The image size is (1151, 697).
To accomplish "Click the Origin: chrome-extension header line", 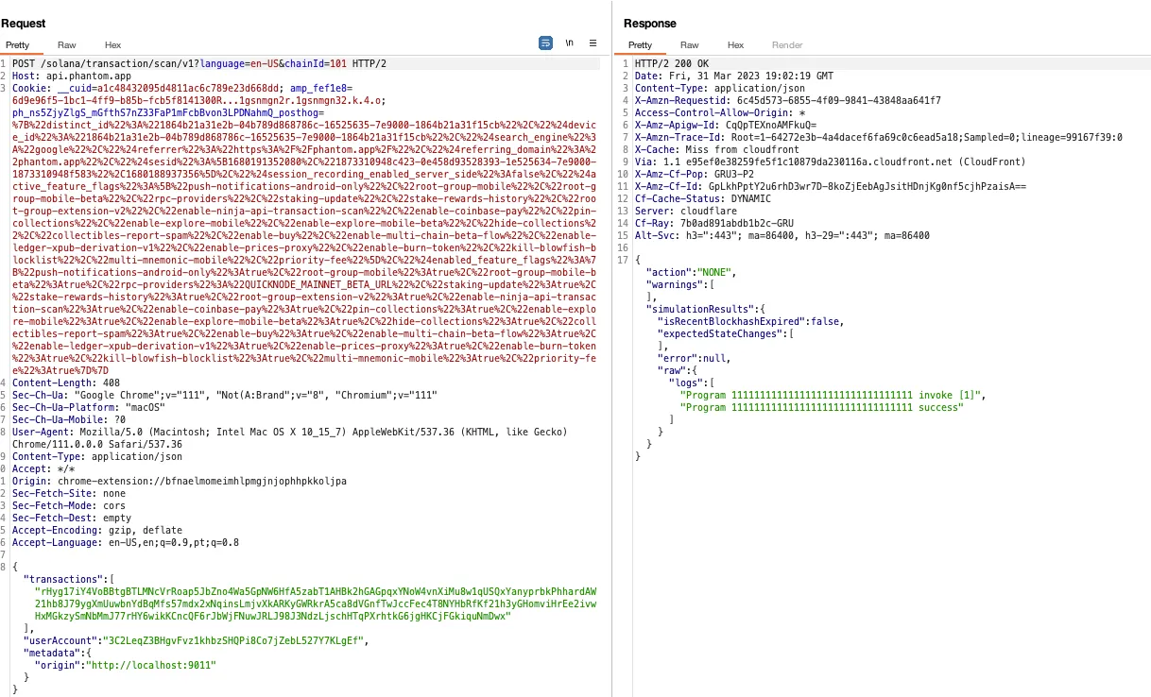I will [x=180, y=481].
